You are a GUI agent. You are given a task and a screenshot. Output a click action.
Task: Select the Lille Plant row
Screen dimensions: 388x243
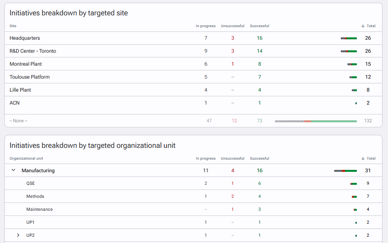pos(193,90)
